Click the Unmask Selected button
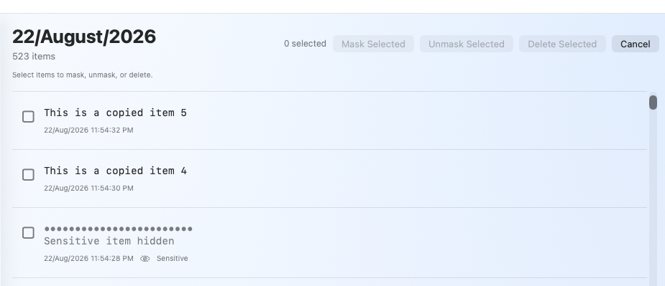Screen dimensions: 665x286 [467, 44]
